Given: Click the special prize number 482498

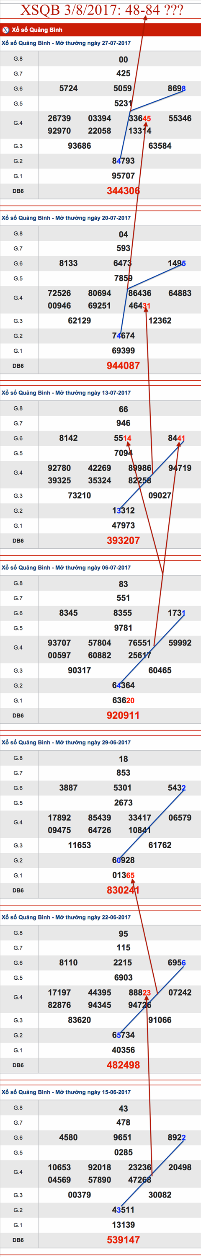Looking at the screenshot, I should click(x=124, y=1065).
